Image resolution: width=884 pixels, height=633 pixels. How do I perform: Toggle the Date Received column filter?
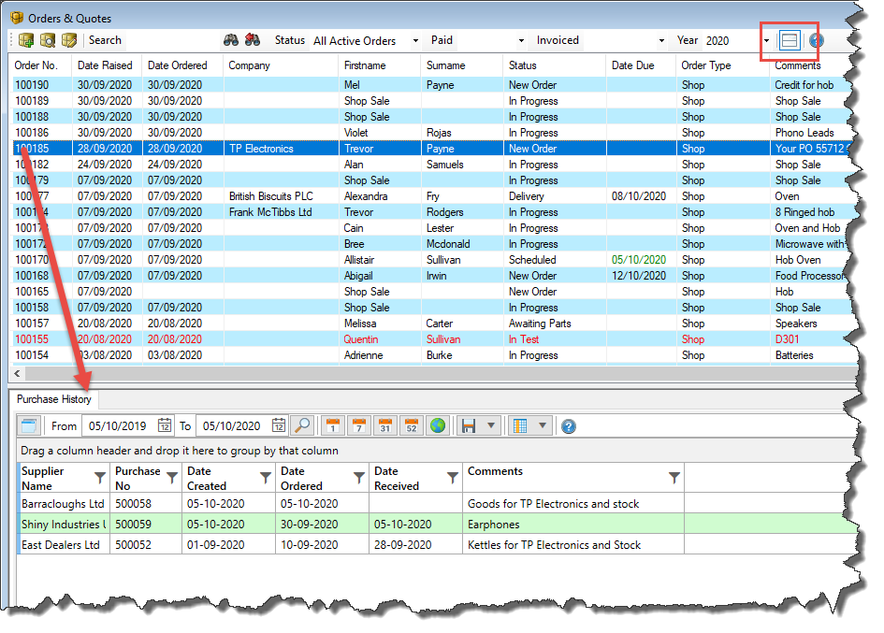pyautogui.click(x=453, y=478)
